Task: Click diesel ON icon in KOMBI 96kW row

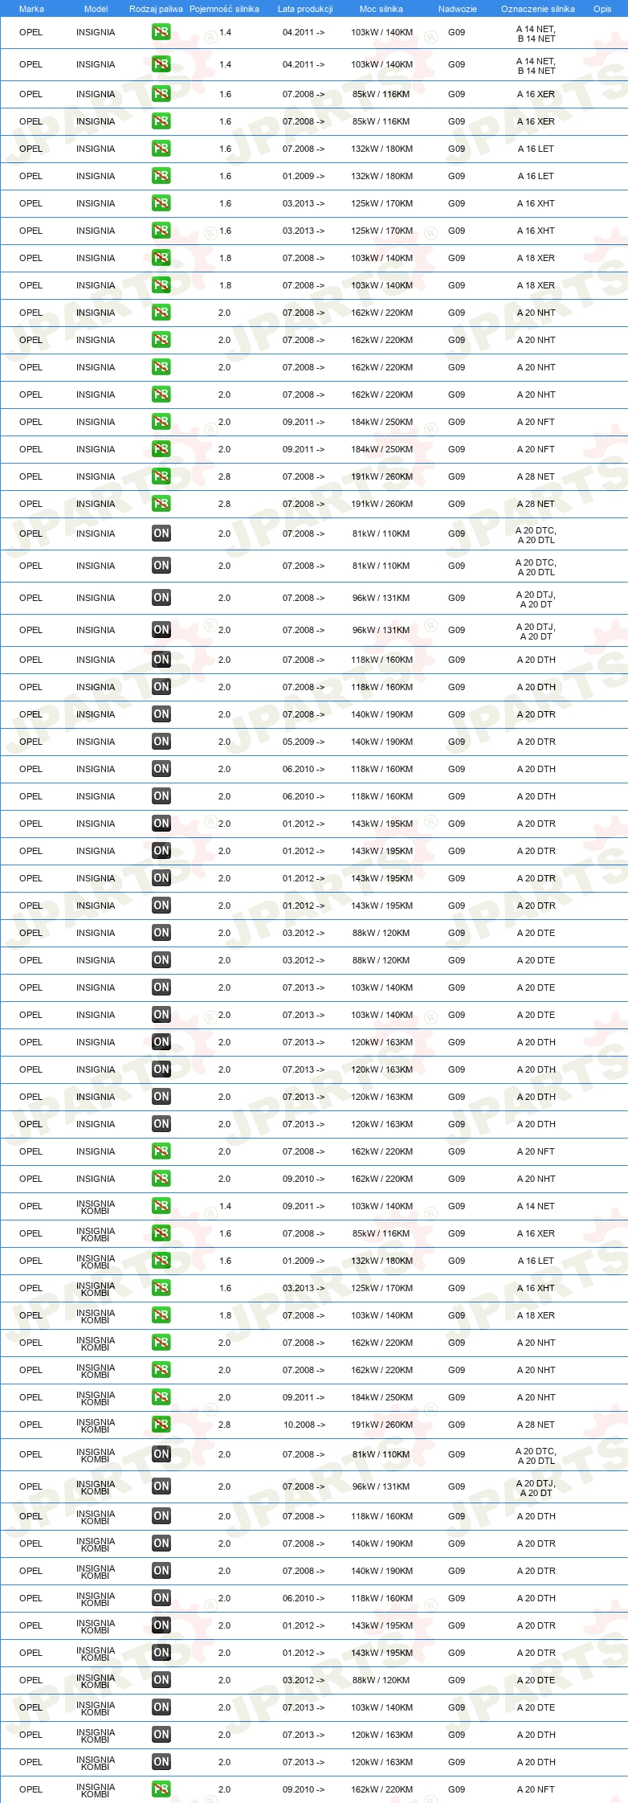Action: click(x=161, y=1486)
